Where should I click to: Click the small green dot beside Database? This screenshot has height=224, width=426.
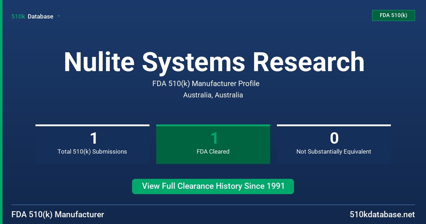[x=59, y=16]
